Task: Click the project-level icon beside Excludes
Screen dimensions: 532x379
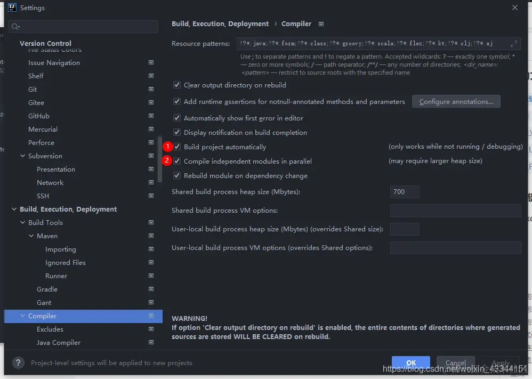Action: tap(151, 329)
